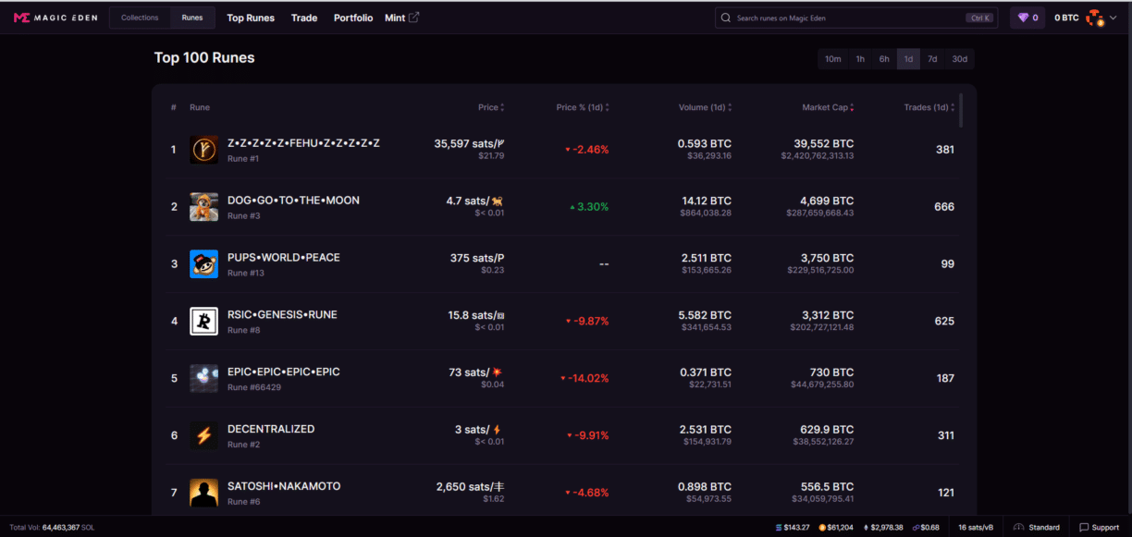1132x537 pixels.
Task: Click the FEHU rune thumbnail
Action: 203,150
